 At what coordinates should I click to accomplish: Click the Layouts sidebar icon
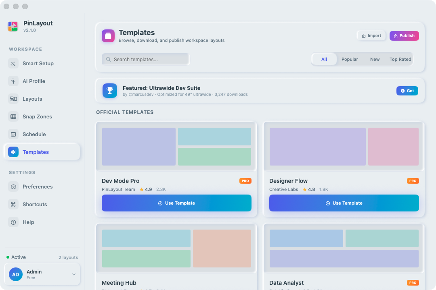click(13, 99)
